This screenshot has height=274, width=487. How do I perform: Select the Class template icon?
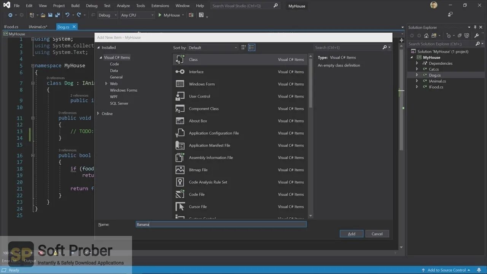[x=180, y=59]
